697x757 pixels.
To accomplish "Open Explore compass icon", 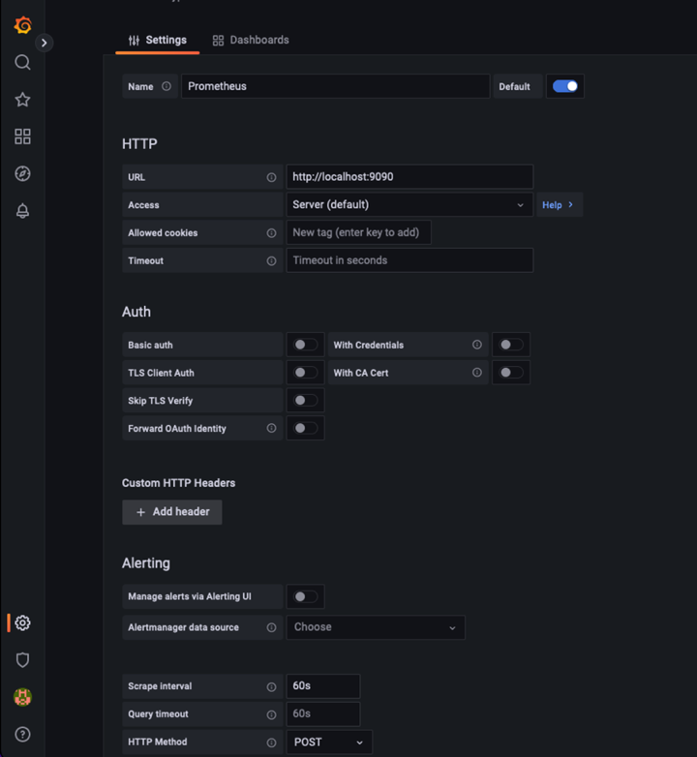I will point(22,173).
